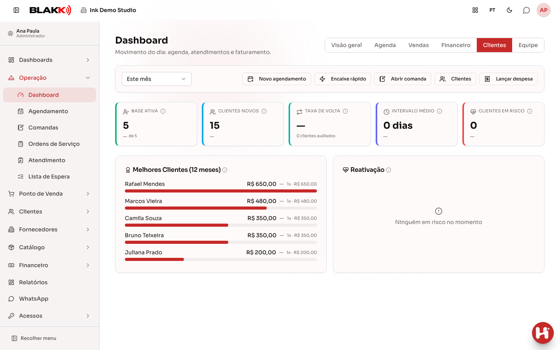Click the BLAKK logo
The width and height of the screenshot is (560, 350).
point(50,10)
